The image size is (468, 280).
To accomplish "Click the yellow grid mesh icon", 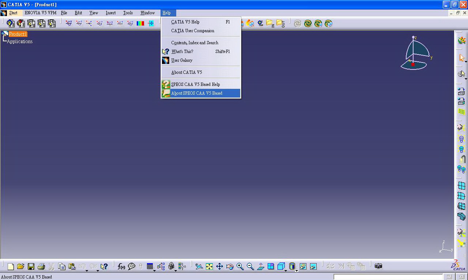I will (461, 112).
